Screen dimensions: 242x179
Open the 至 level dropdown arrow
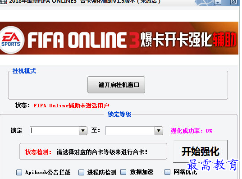coord(159,131)
